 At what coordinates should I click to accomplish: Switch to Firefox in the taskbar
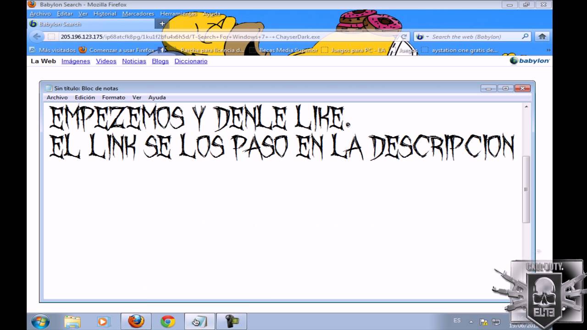(136, 322)
